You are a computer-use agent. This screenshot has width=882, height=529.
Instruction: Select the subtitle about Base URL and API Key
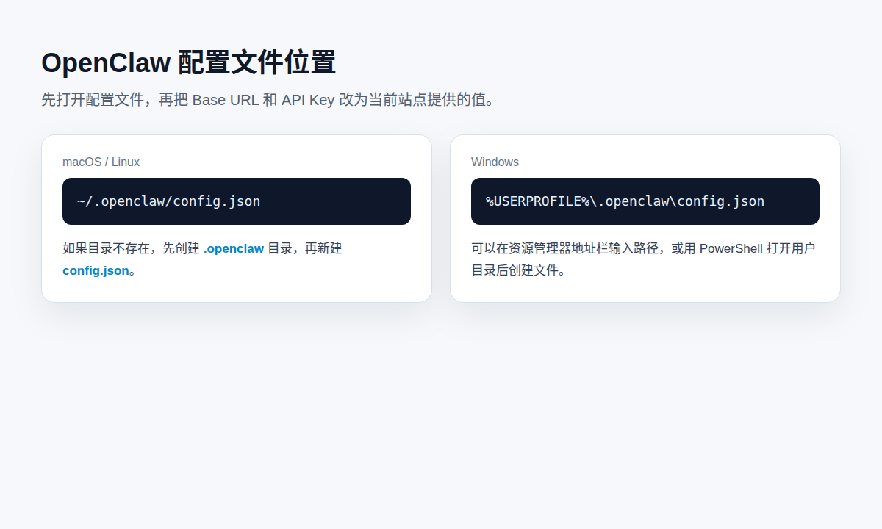coord(269,100)
